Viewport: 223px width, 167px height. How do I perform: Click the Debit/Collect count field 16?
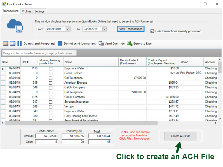tap(46, 142)
